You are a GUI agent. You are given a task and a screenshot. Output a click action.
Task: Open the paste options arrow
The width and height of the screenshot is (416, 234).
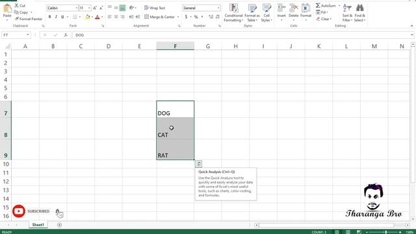7,20
